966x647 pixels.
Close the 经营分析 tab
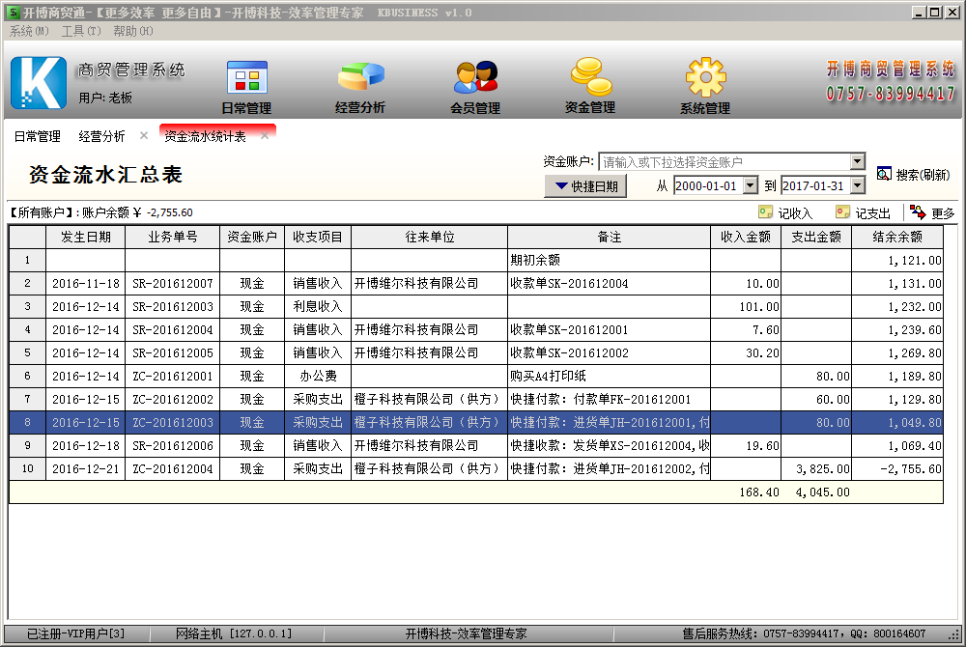[144, 135]
